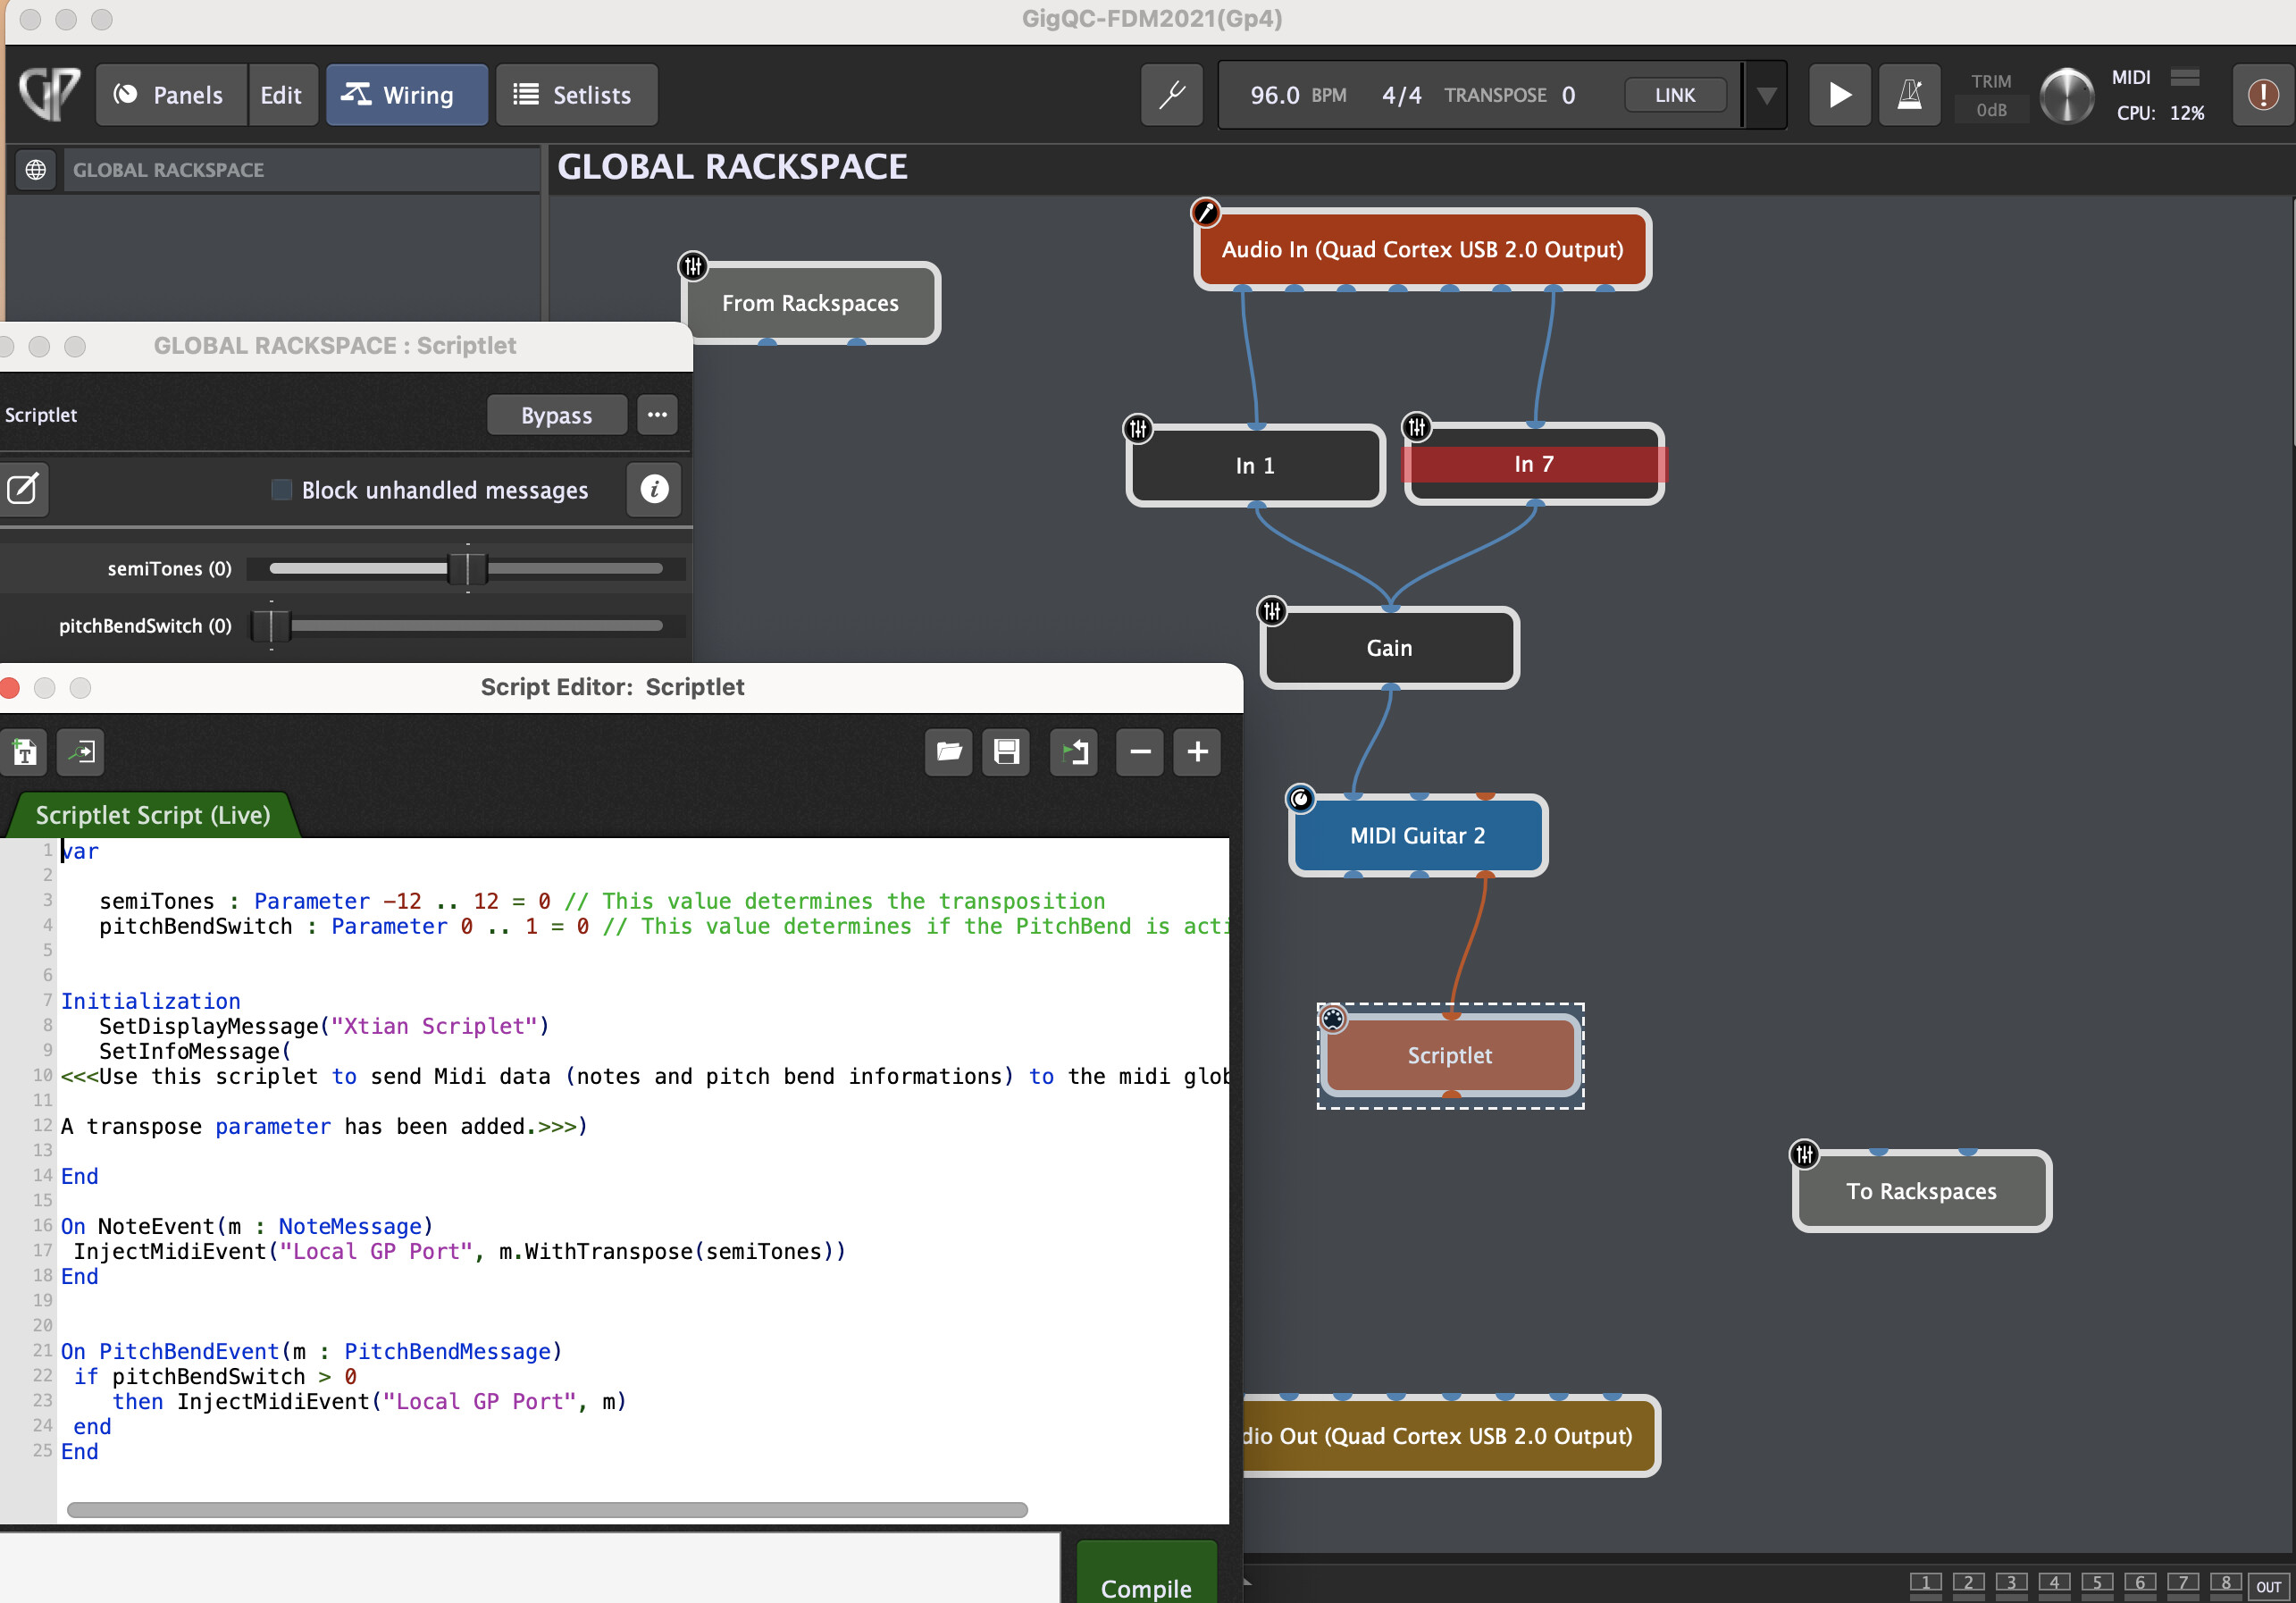The width and height of the screenshot is (2296, 1603).
Task: Click the Scriptlet info icon
Action: point(654,489)
